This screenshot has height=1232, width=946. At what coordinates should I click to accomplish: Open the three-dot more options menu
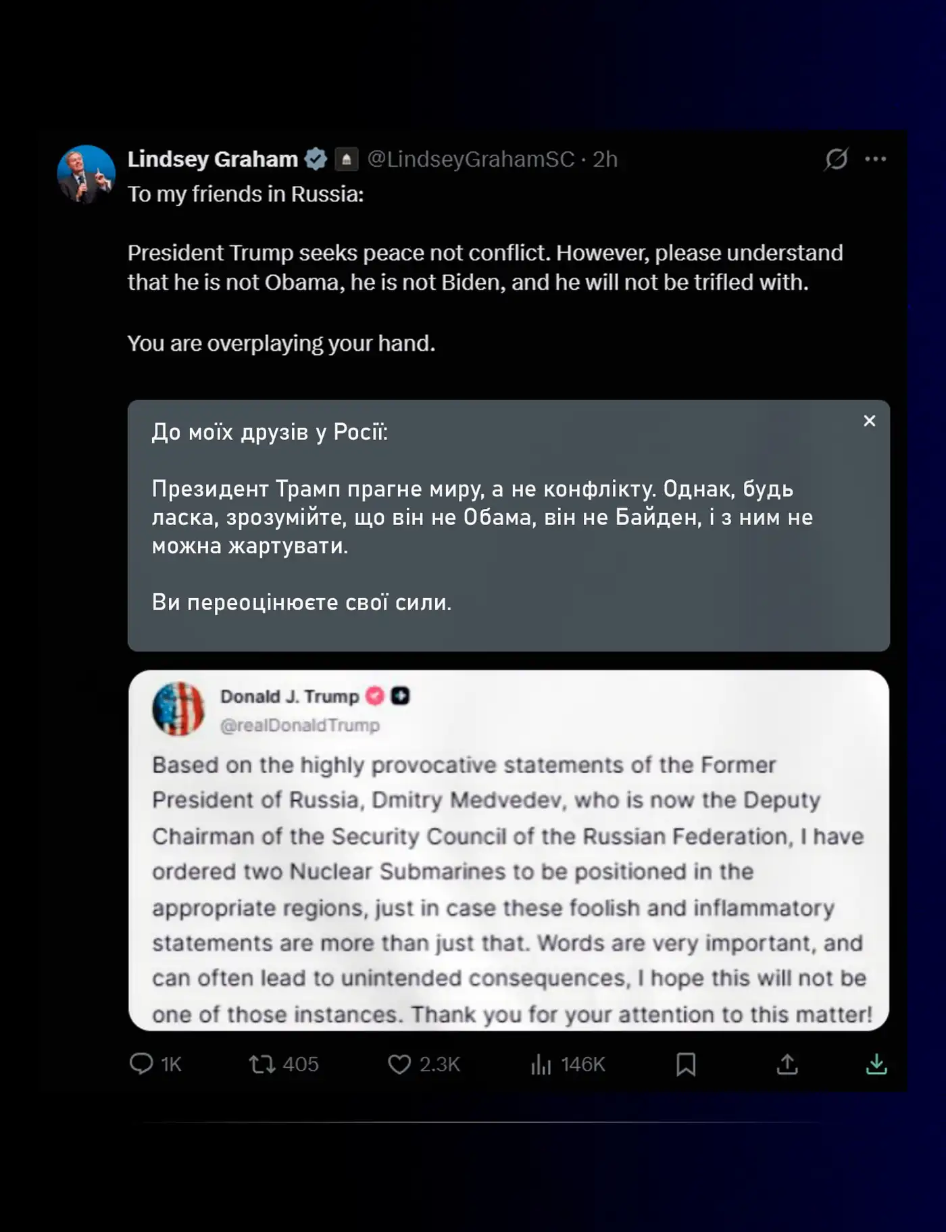click(x=876, y=159)
